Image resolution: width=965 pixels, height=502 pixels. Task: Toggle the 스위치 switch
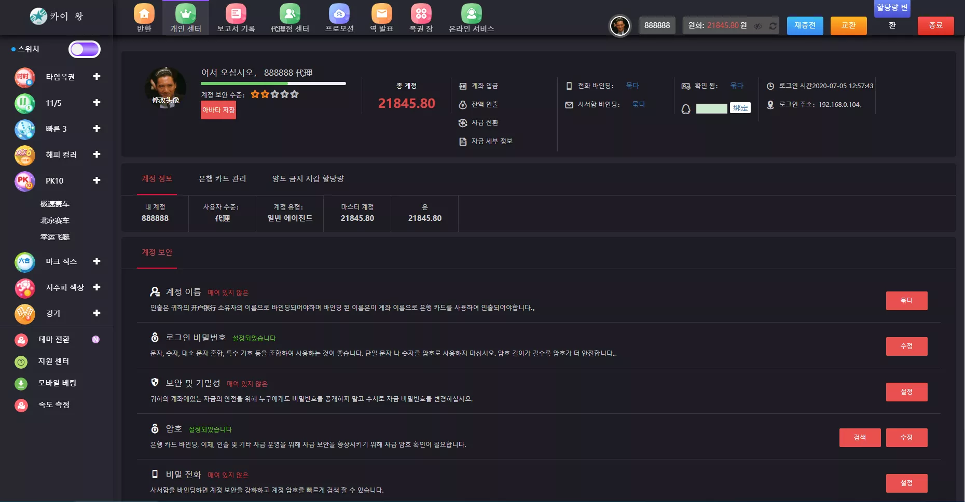coord(85,49)
